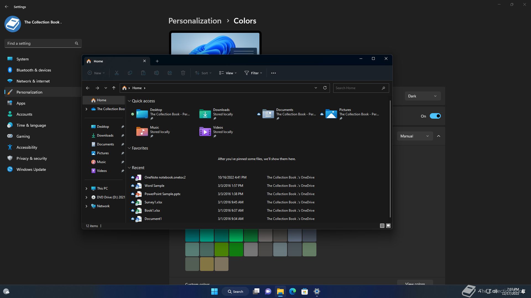The height and width of the screenshot is (298, 531).
Task: Refresh the Home folder view
Action: 325,88
